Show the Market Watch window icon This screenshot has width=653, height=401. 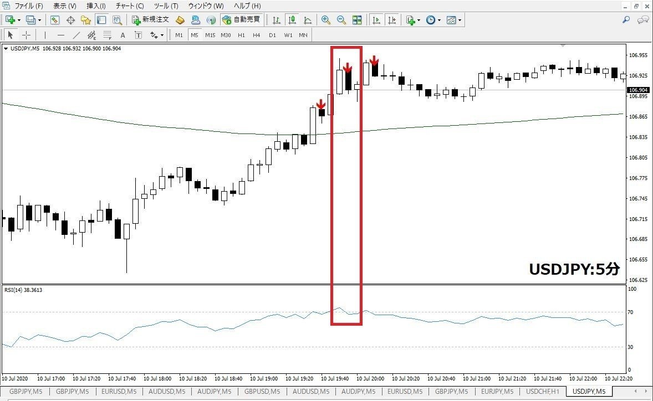click(55, 19)
